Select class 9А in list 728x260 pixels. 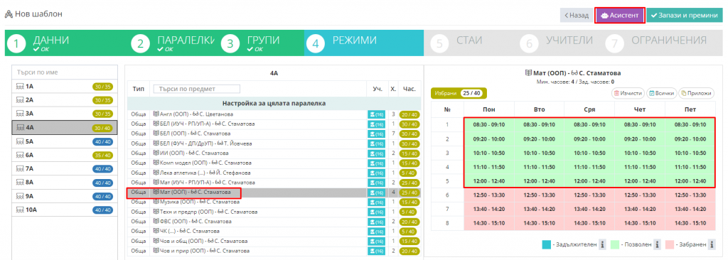[x=65, y=196]
